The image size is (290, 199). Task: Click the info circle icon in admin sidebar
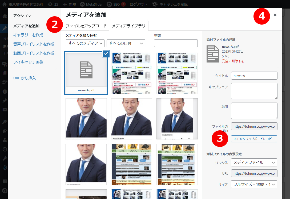click(5, 92)
